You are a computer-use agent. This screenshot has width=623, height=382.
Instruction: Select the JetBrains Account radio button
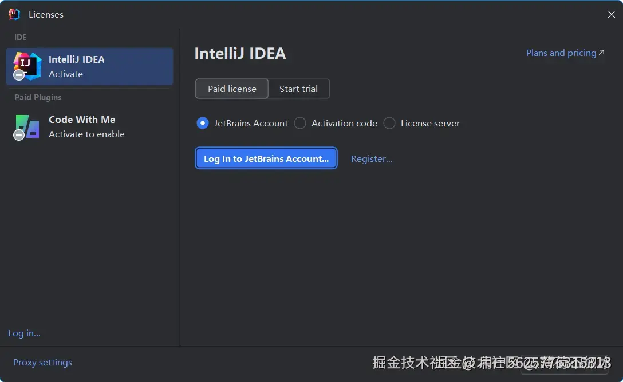pyautogui.click(x=202, y=123)
